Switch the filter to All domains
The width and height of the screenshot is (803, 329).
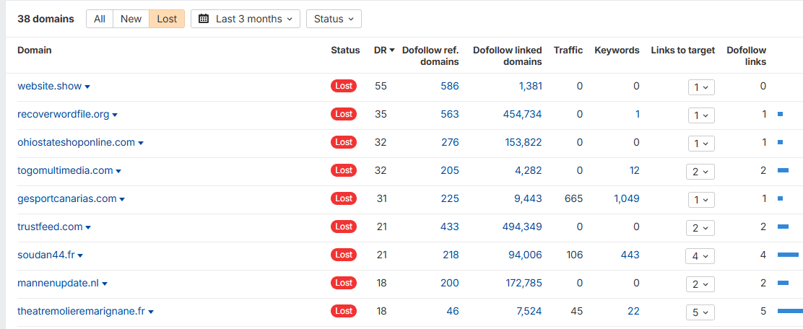tap(100, 19)
